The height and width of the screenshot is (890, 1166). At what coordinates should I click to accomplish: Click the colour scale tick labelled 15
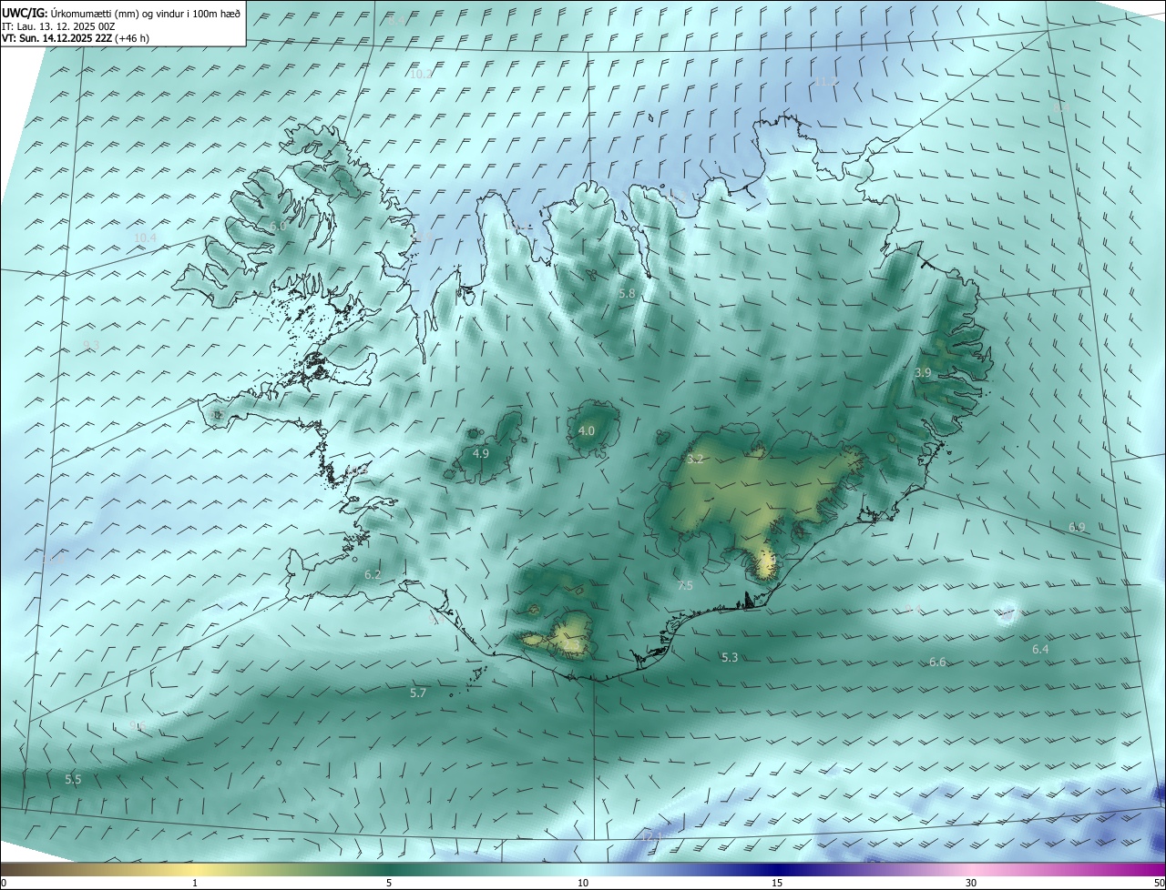[777, 884]
